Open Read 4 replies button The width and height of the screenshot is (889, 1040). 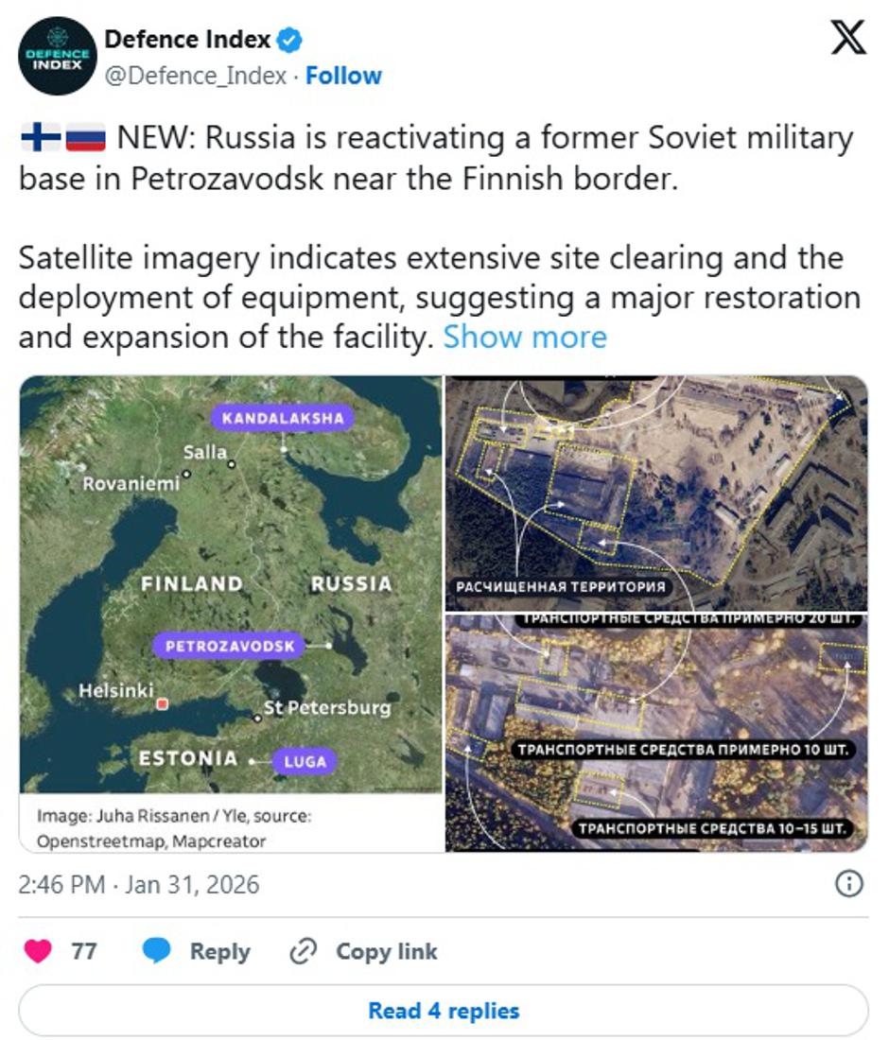[x=444, y=1011]
